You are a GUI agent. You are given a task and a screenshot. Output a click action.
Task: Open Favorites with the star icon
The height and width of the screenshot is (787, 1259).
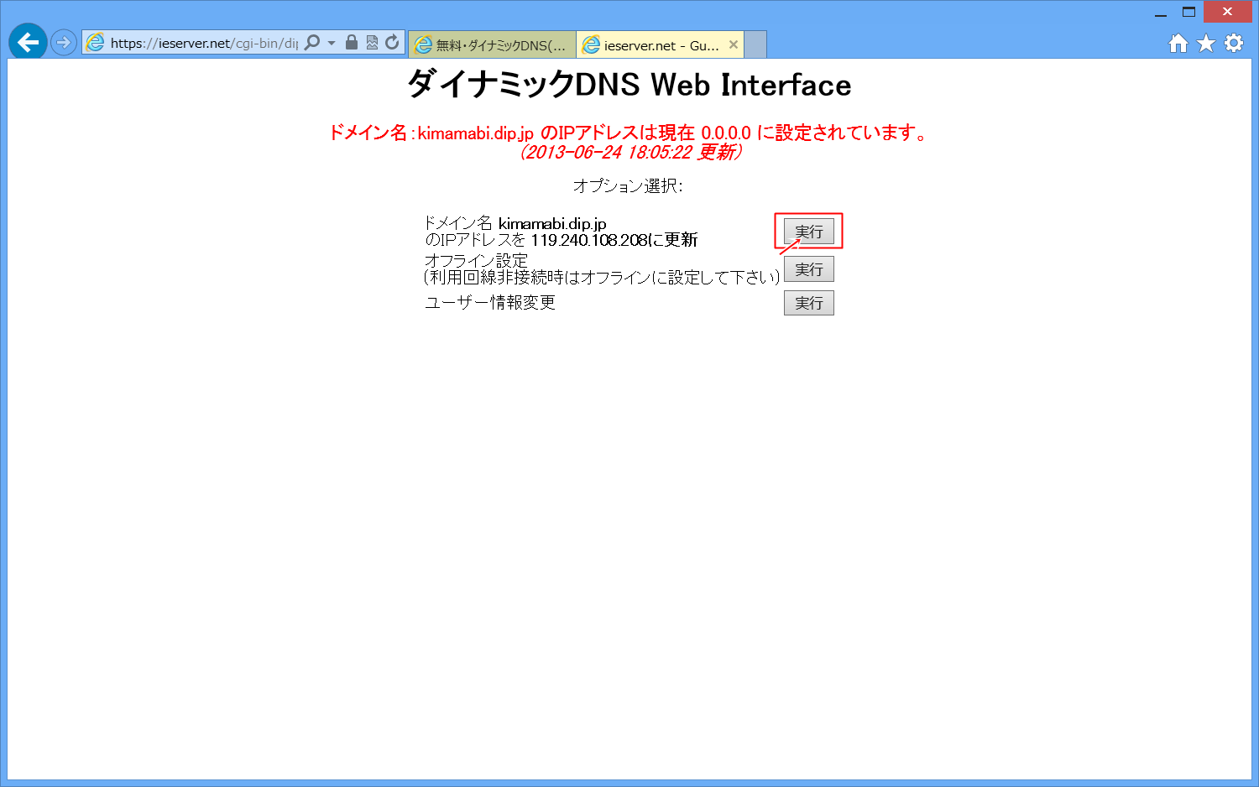pyautogui.click(x=1205, y=42)
